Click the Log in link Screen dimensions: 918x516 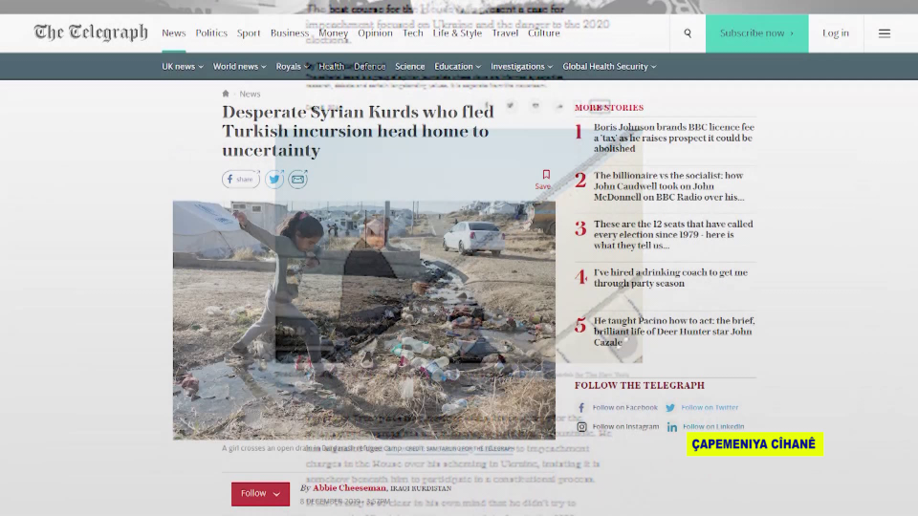pyautogui.click(x=836, y=33)
